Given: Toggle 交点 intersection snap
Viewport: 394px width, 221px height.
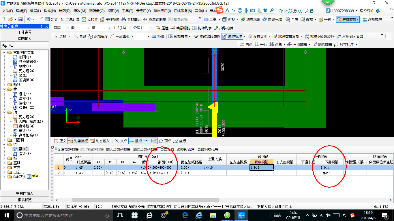Looking at the screenshot, I should click(121, 141).
